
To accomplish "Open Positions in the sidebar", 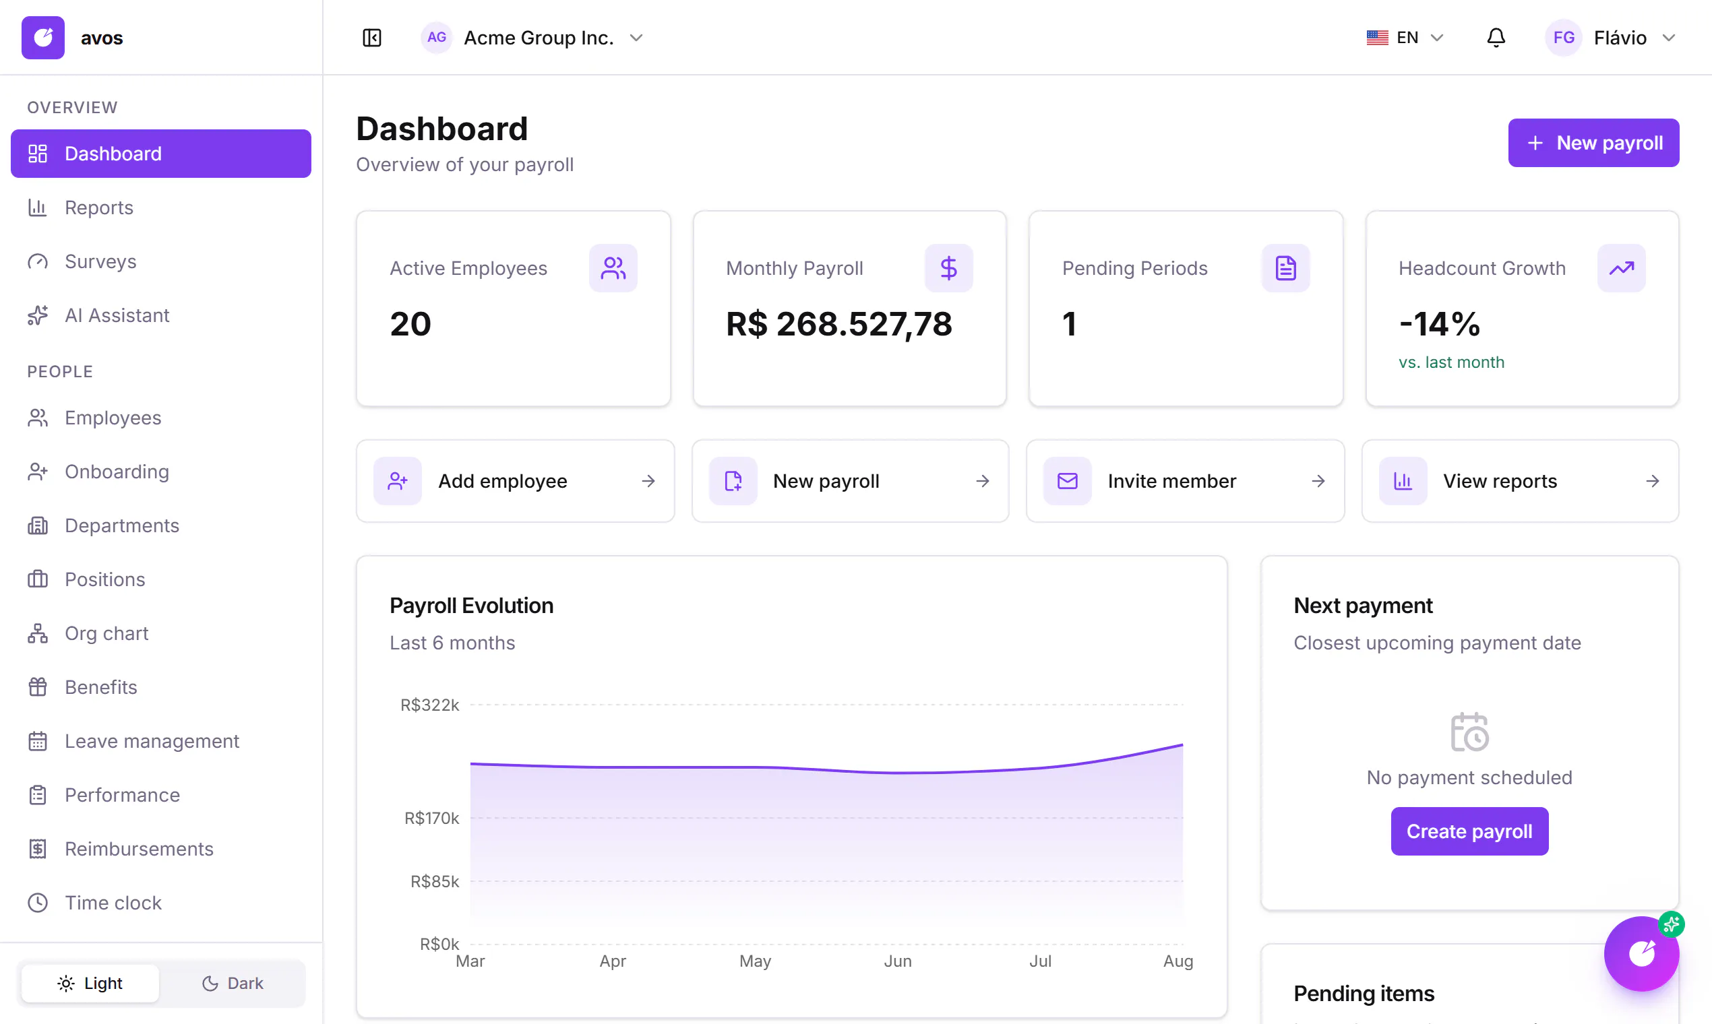I will coord(161,579).
